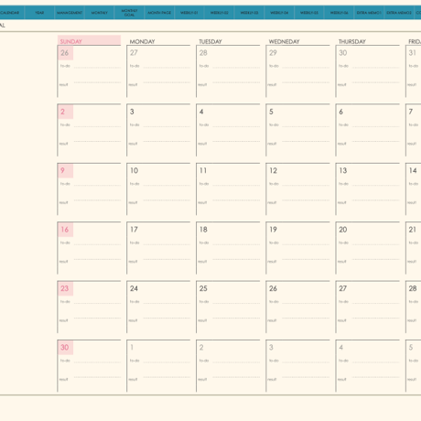Switch to the YEAR tab

coord(39,13)
